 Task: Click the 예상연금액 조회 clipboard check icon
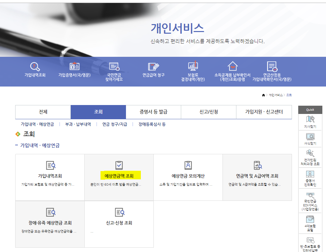click(119, 165)
